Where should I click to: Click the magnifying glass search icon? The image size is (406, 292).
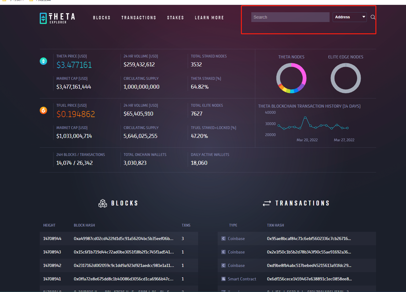click(x=373, y=17)
